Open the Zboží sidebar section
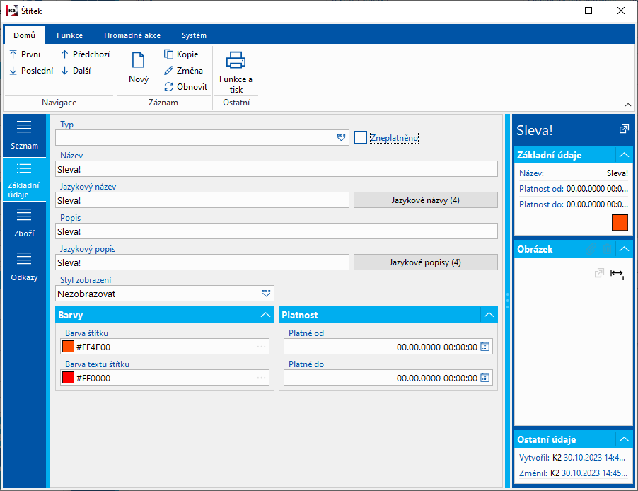Screen dimensions: 638x491 tap(24, 222)
